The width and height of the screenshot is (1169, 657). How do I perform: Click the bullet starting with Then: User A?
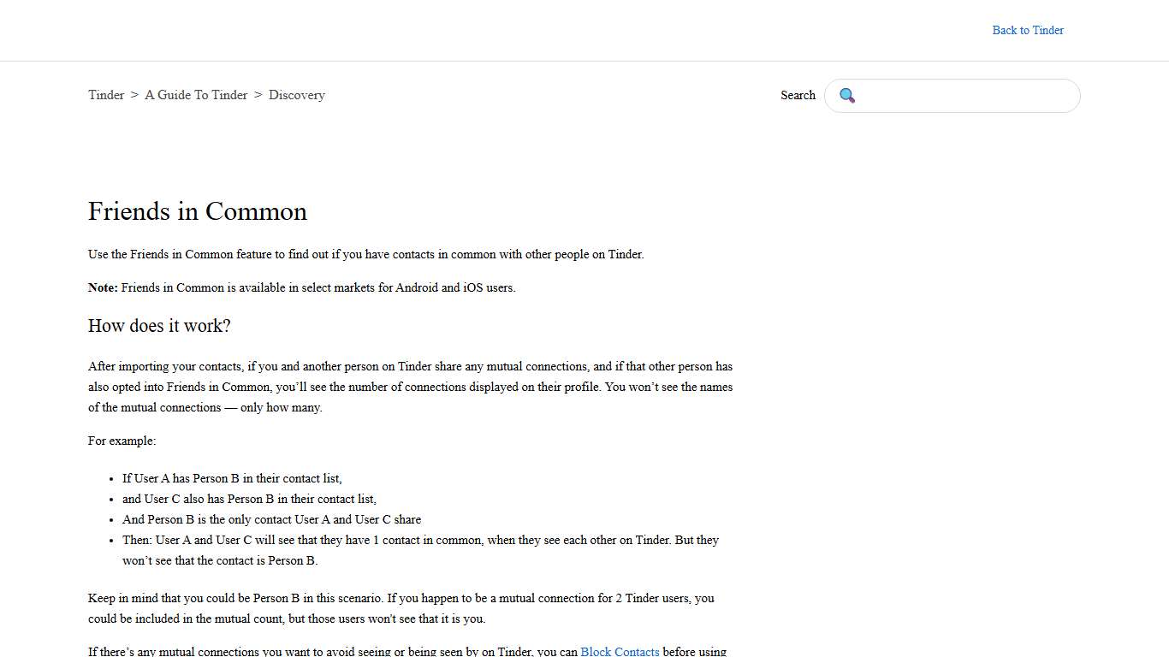pos(419,541)
